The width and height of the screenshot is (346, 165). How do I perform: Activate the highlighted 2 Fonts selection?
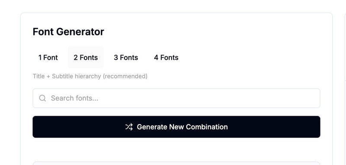tap(86, 58)
